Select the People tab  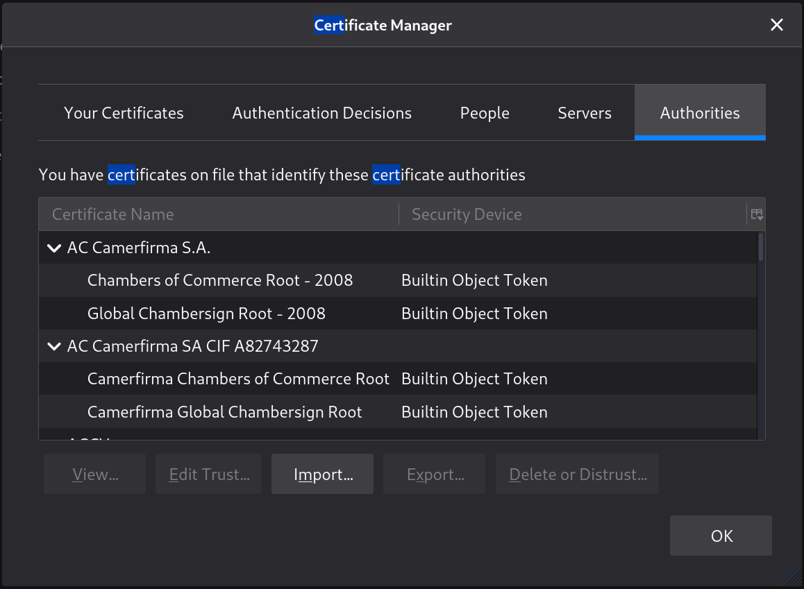coord(485,113)
